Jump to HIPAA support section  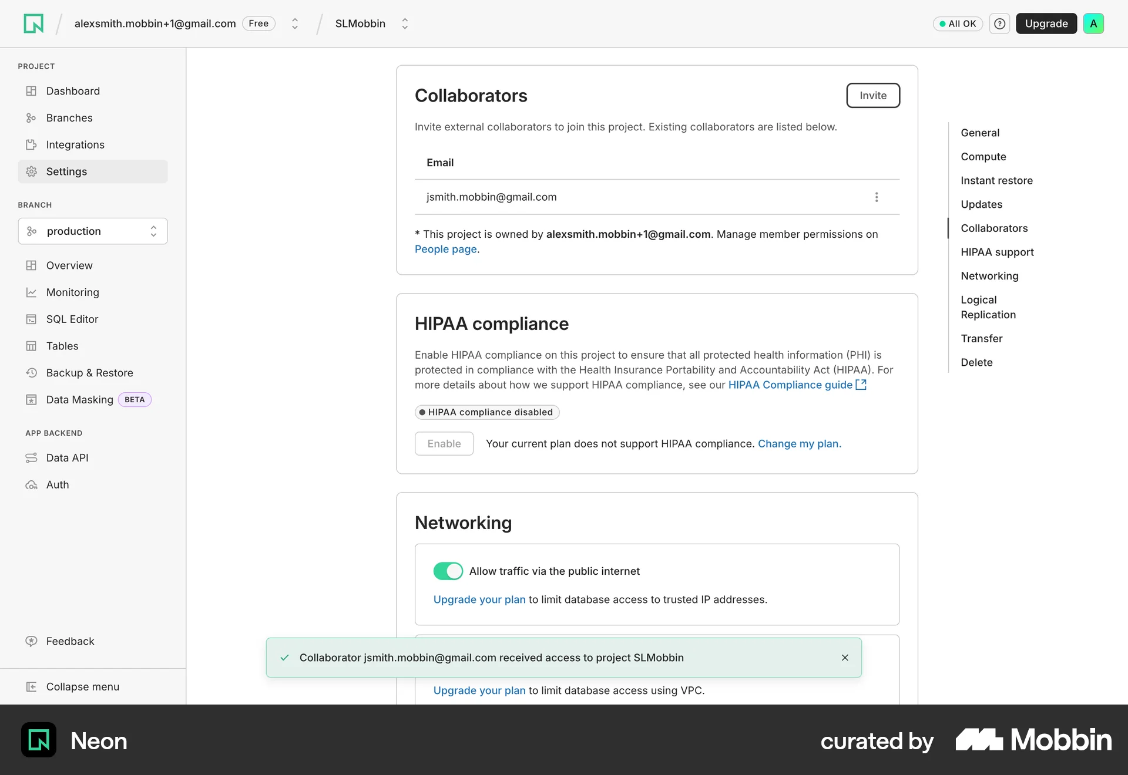[997, 252]
